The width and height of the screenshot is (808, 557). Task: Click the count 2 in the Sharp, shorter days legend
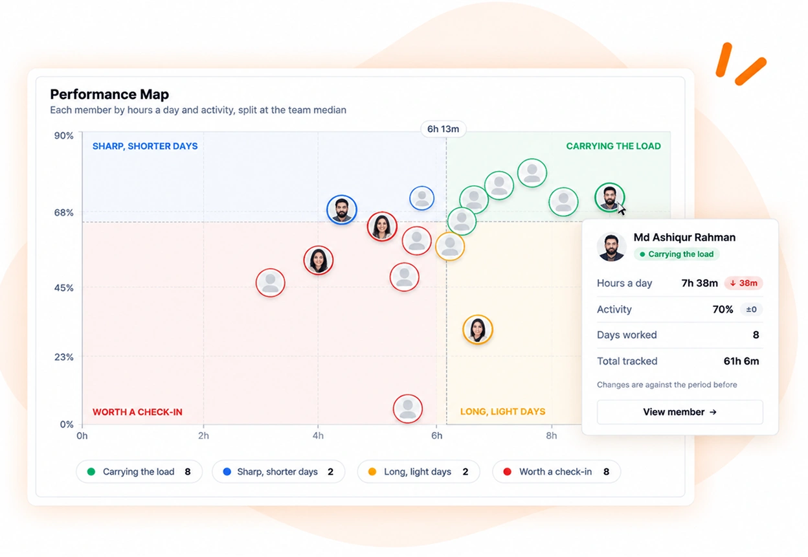(x=330, y=472)
